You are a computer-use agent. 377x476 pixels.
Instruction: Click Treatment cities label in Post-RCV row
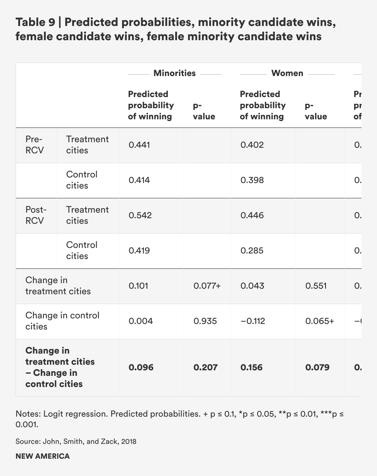[87, 215]
